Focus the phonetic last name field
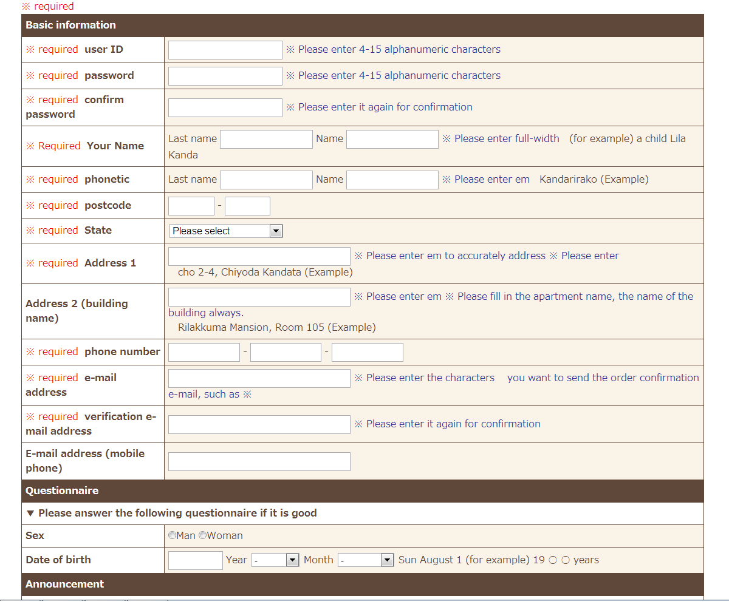 tap(266, 180)
